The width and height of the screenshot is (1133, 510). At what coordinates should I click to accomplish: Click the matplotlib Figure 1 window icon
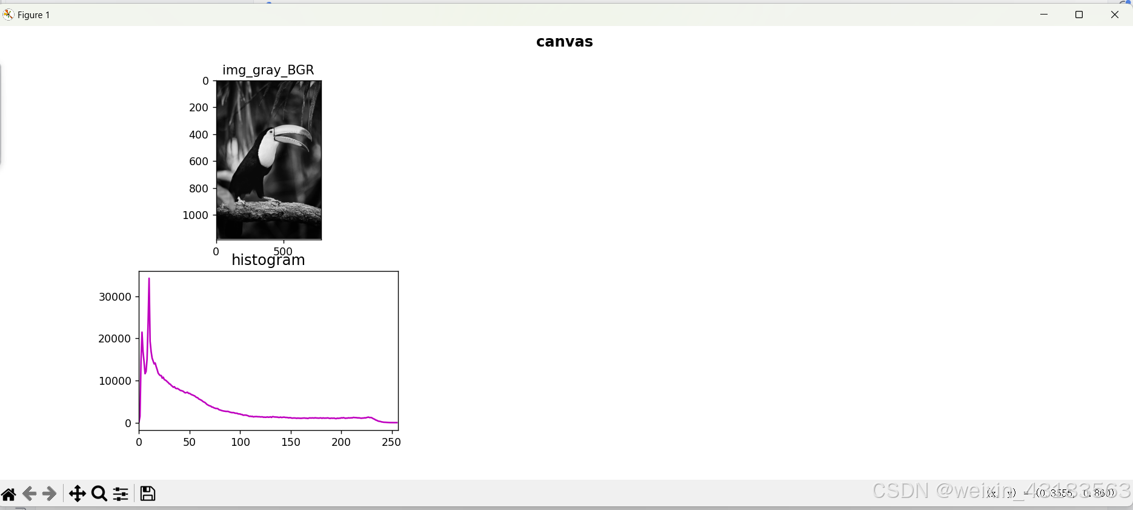pyautogui.click(x=8, y=15)
